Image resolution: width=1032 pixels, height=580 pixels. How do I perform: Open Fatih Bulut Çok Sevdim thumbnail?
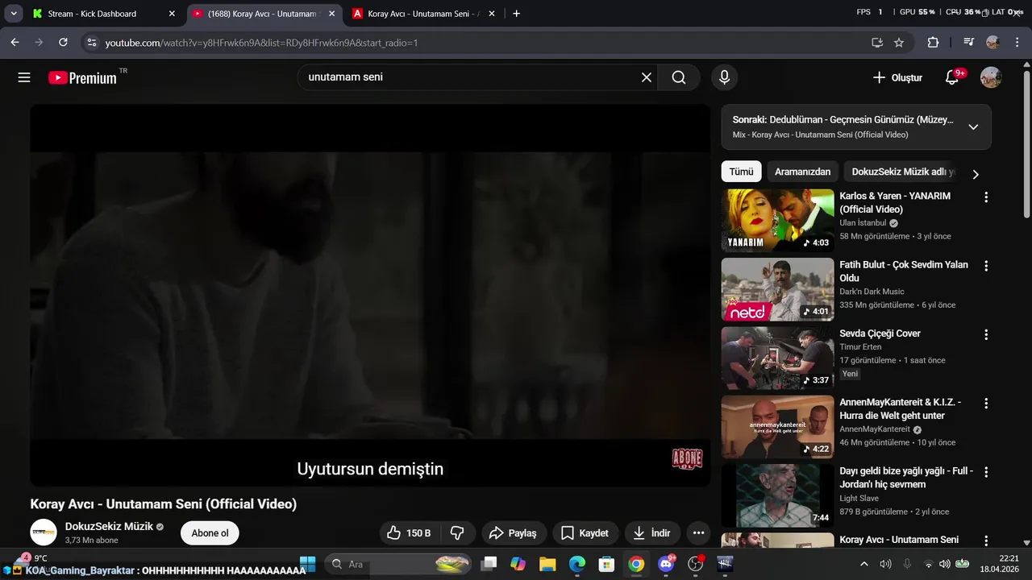(777, 289)
